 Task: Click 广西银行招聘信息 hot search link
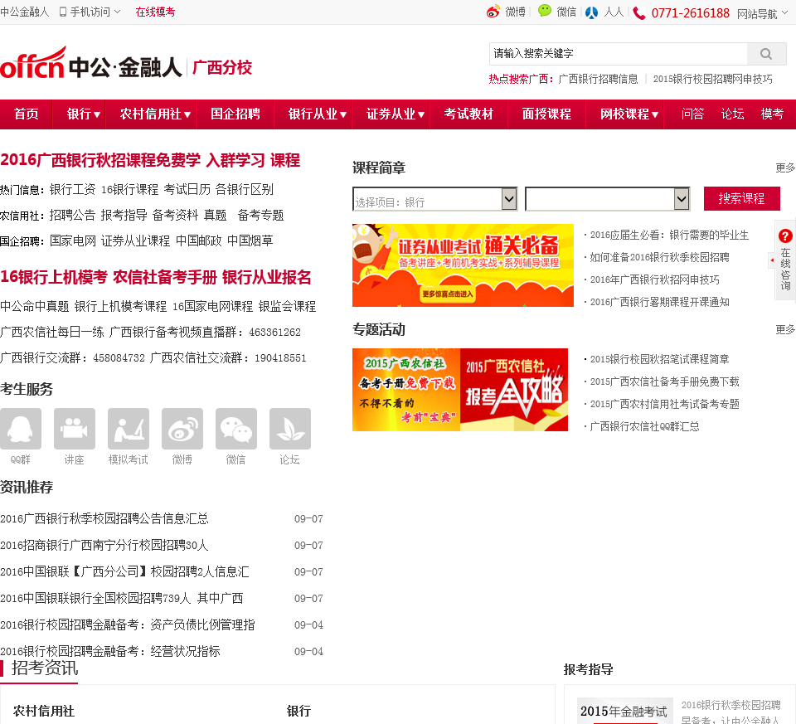tap(598, 80)
